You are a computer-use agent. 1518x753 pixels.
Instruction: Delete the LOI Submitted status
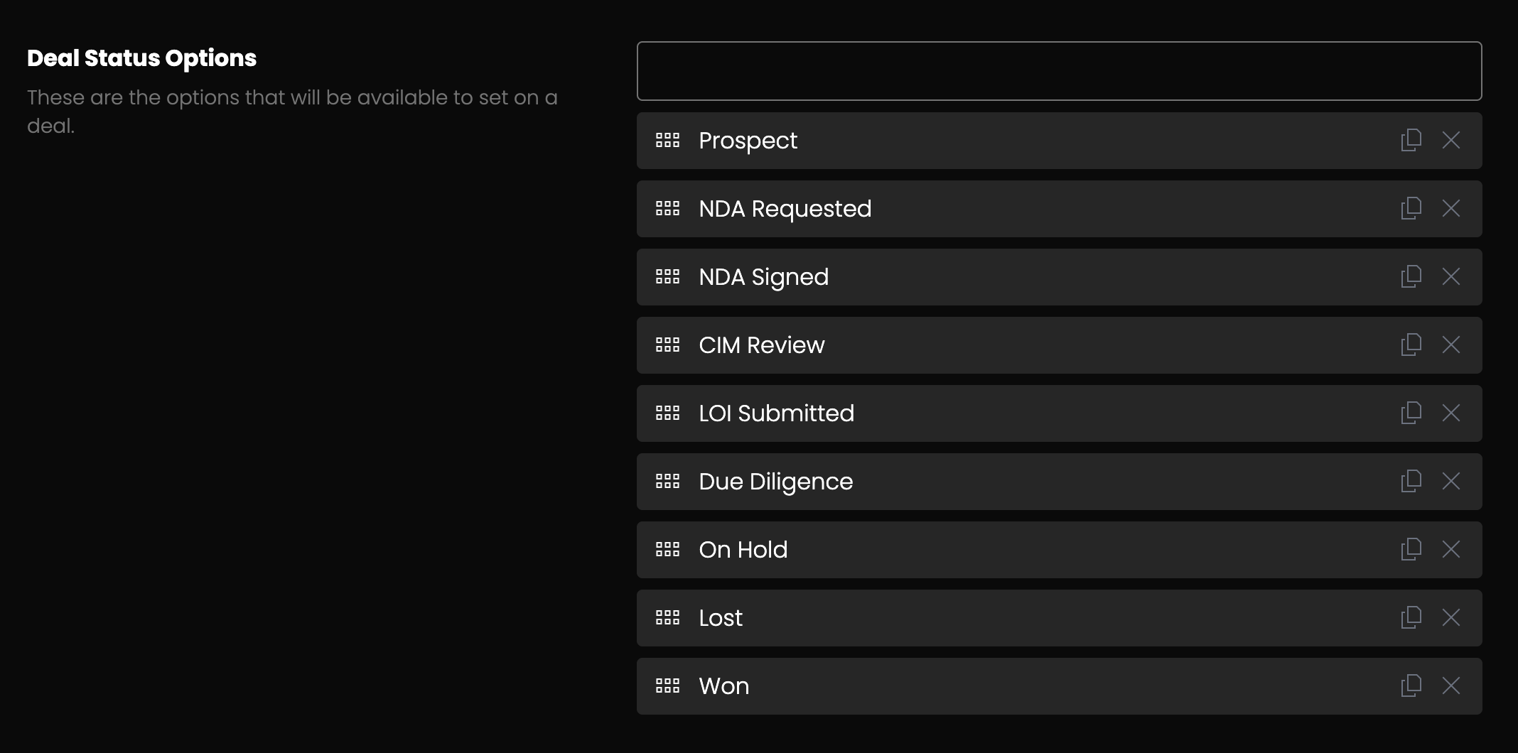(1450, 413)
